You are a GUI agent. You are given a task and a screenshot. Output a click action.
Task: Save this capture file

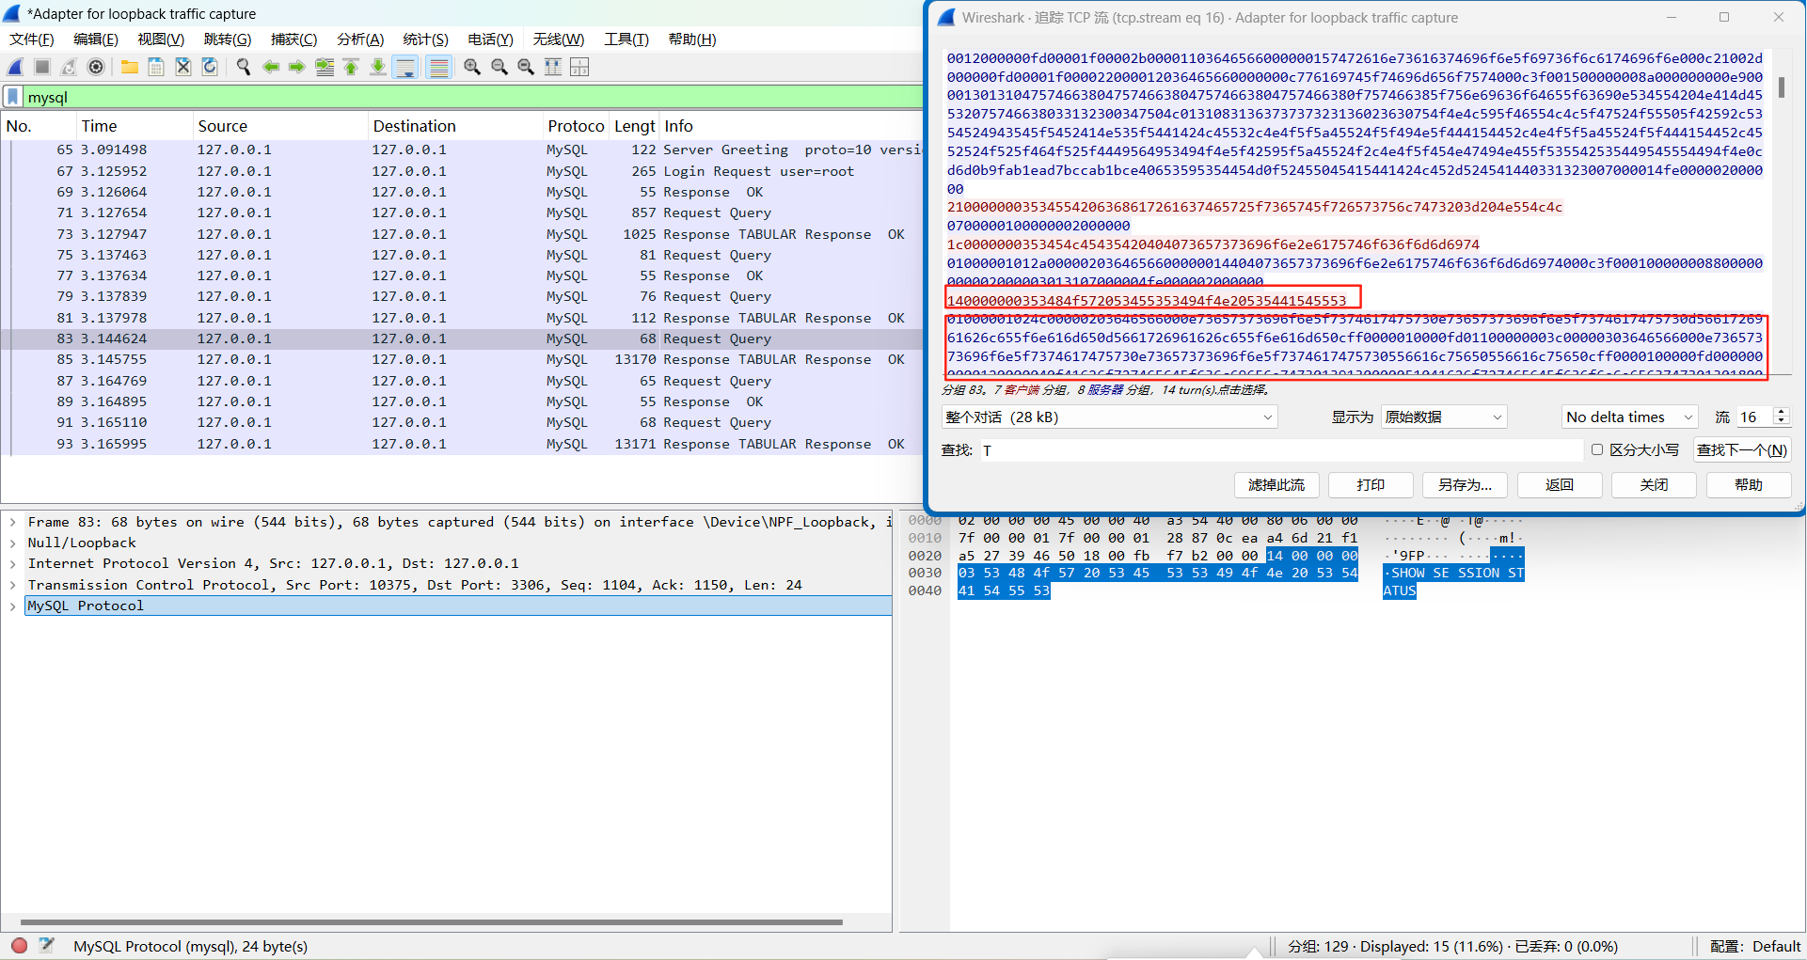[156, 67]
